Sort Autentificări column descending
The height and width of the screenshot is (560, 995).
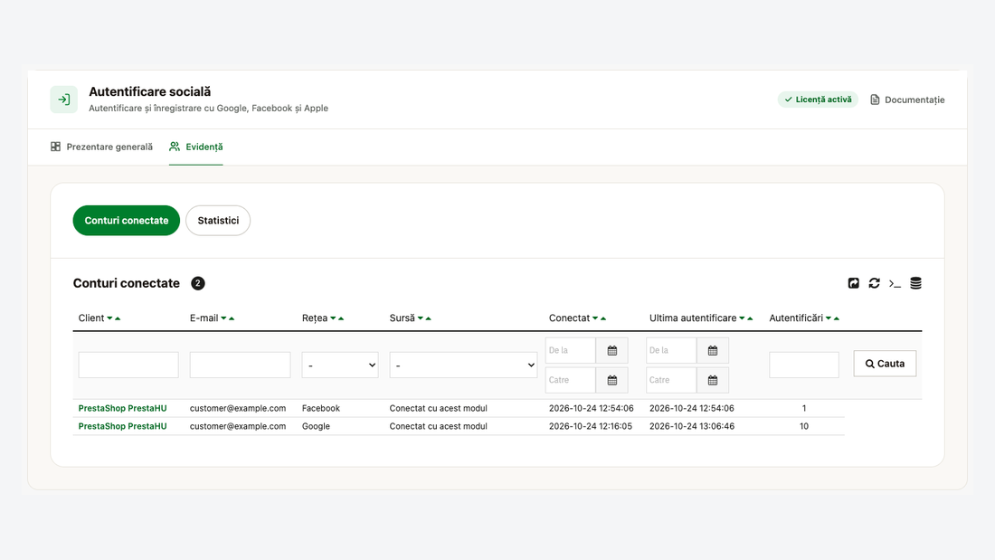coord(828,318)
